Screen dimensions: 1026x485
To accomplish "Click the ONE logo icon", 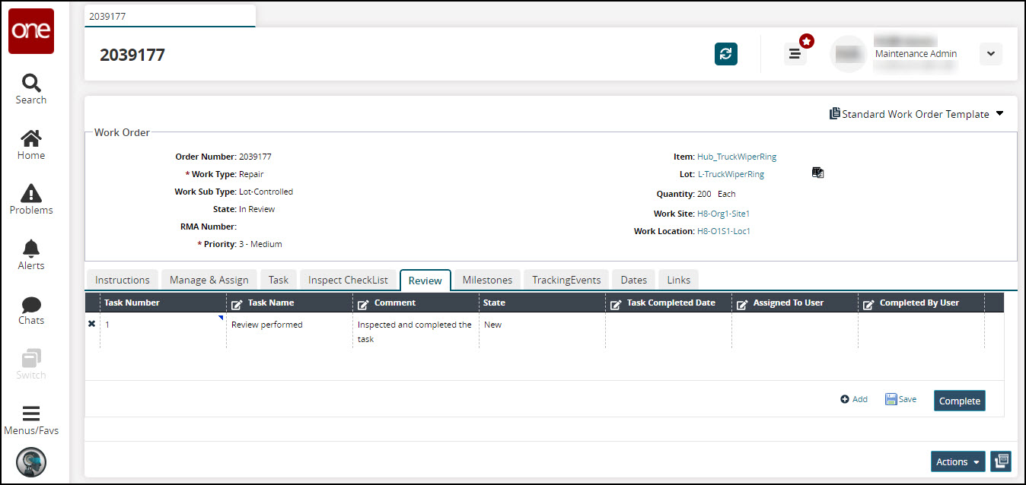I will pos(31,31).
